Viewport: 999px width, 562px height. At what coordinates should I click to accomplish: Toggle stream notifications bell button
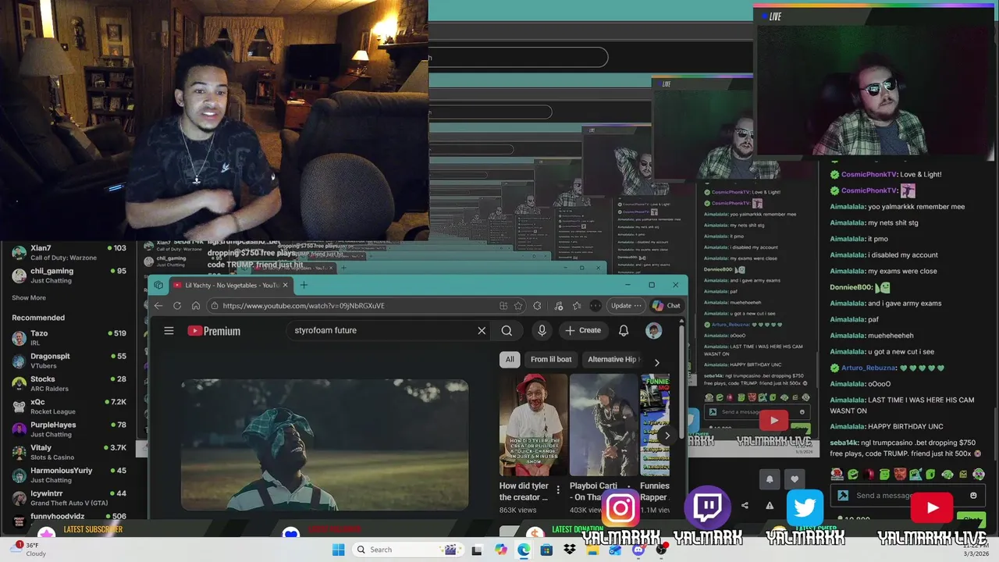[770, 479]
